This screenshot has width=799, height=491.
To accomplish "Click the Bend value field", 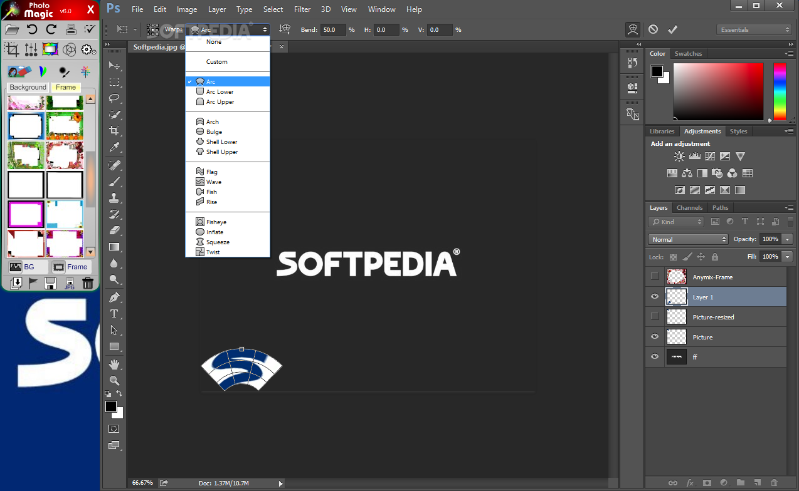I will [333, 29].
